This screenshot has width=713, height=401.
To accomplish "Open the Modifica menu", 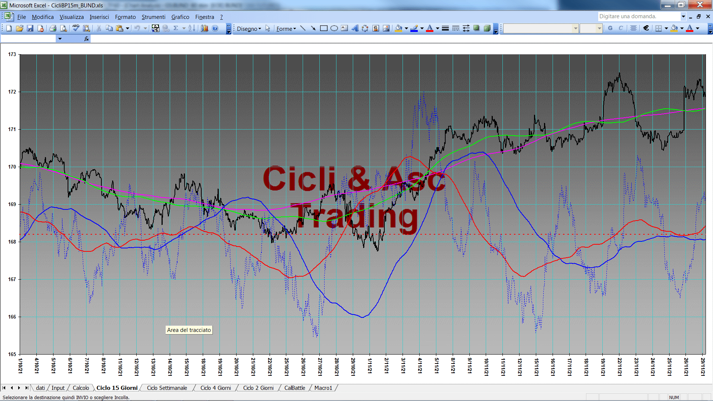I will (x=43, y=17).
